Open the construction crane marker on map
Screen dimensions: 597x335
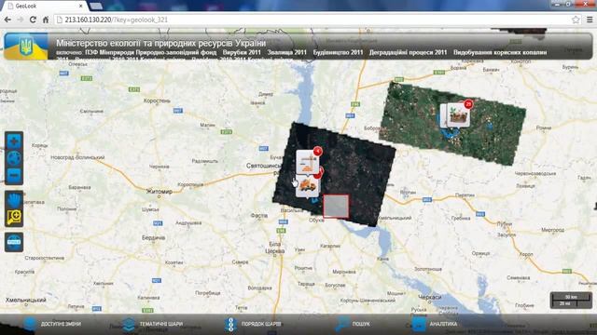click(x=308, y=161)
